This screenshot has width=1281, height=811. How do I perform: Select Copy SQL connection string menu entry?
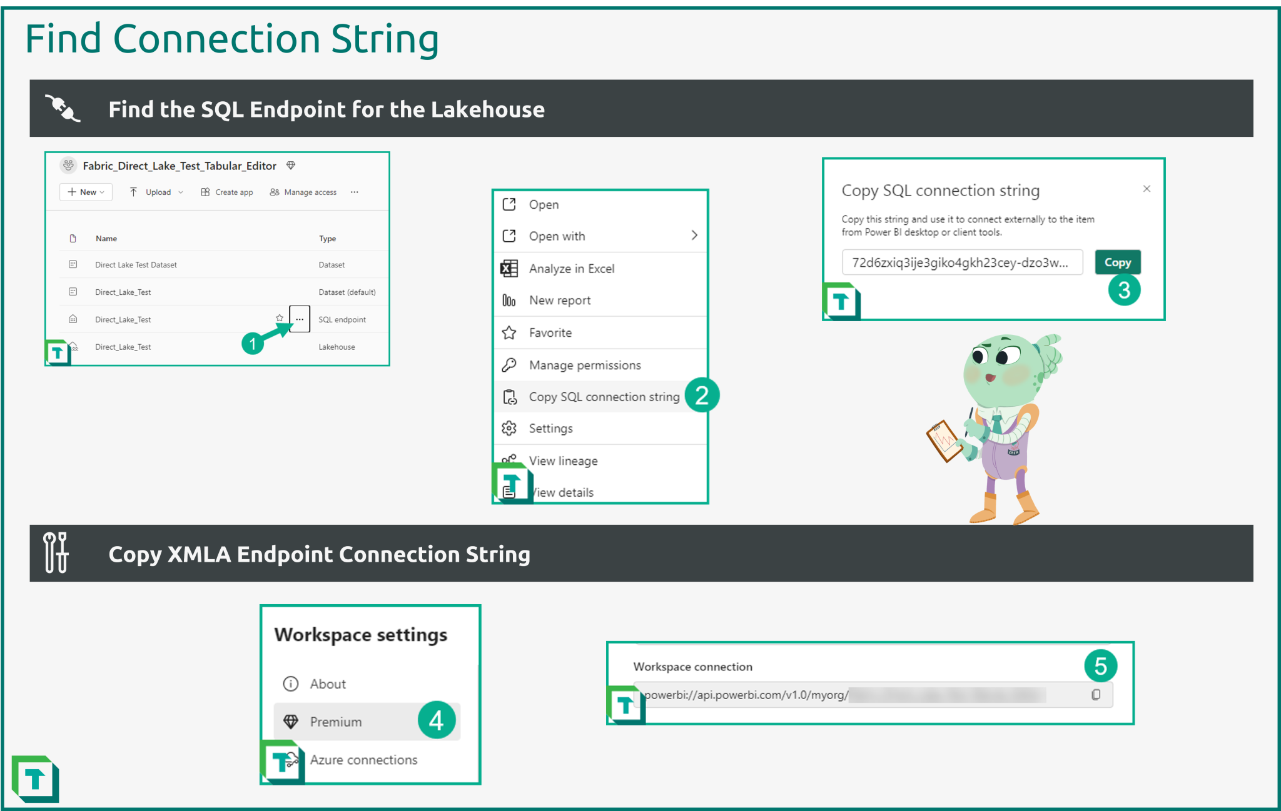click(x=604, y=396)
